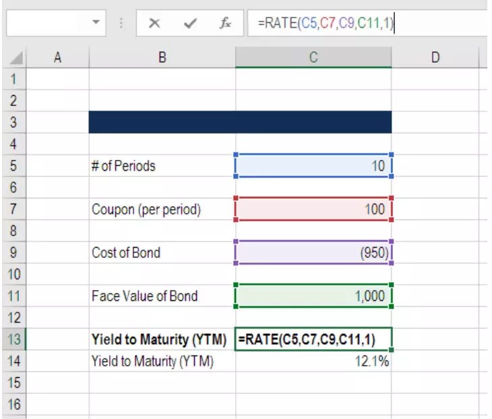
Task: Select column C header
Action: [x=313, y=57]
